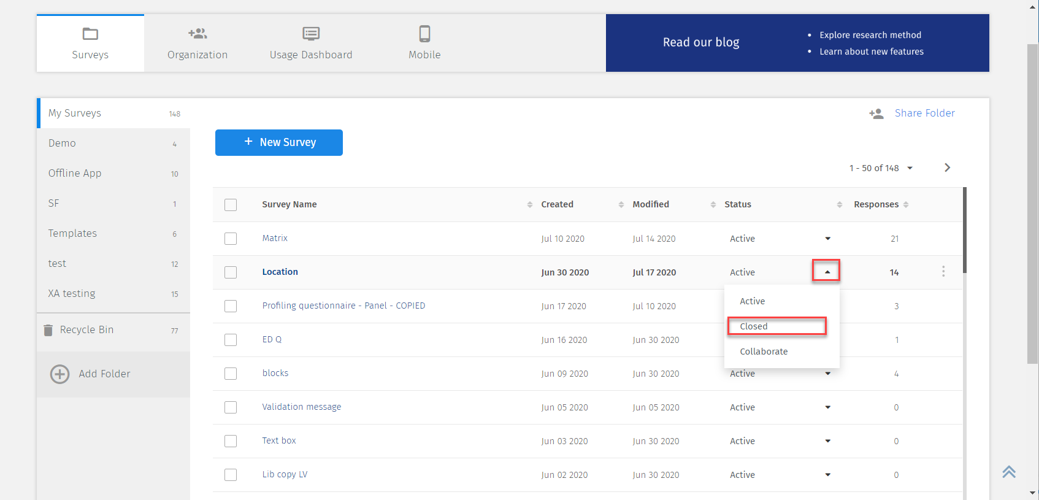
Task: Click the New Survey button
Action: coord(279,142)
